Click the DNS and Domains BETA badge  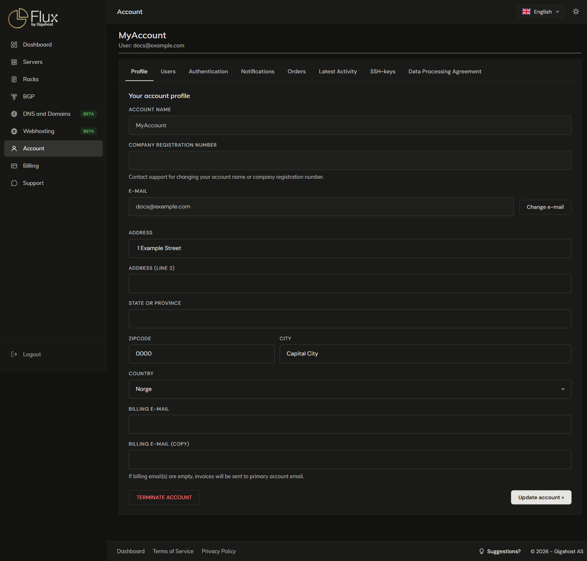point(89,114)
